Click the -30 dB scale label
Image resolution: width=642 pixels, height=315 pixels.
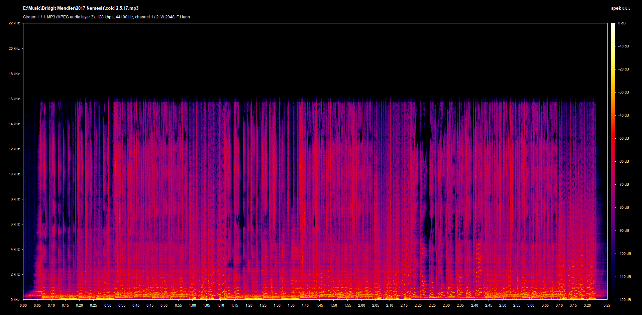[x=623, y=92]
